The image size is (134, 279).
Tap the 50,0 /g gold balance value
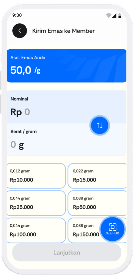coord(25,70)
